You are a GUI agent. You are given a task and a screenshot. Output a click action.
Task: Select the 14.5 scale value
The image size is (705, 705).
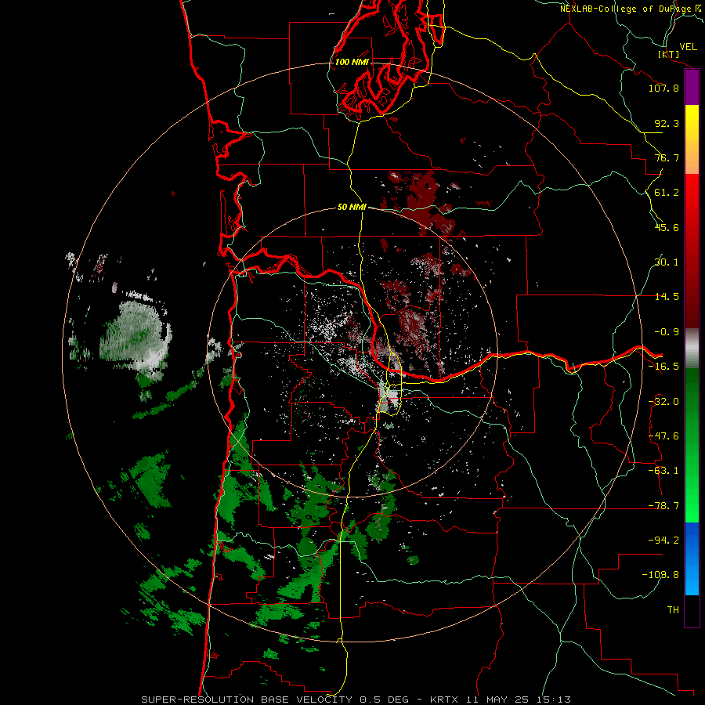tap(667, 297)
